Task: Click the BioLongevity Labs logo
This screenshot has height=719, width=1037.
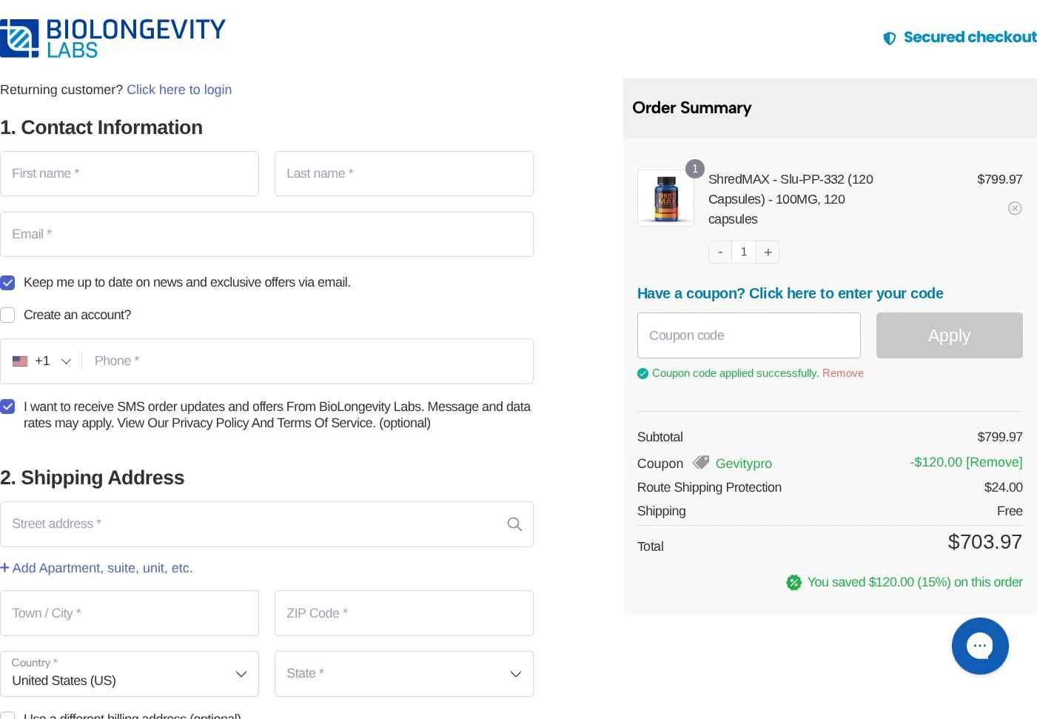Action: pos(113,39)
